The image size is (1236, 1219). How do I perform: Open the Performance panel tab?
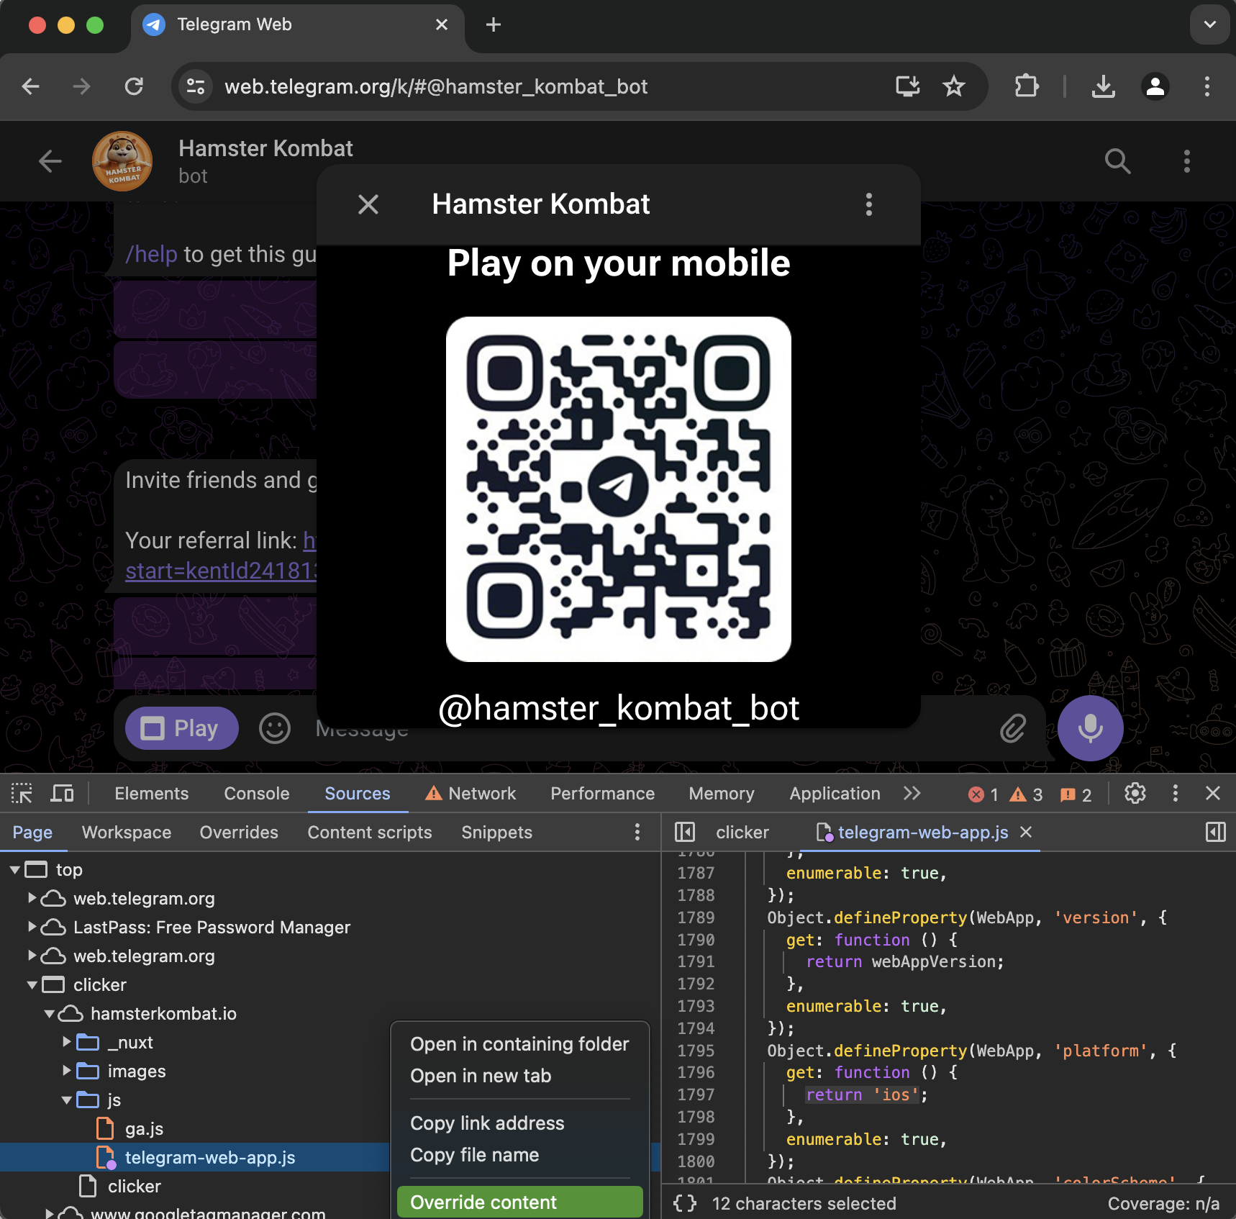[x=603, y=794]
